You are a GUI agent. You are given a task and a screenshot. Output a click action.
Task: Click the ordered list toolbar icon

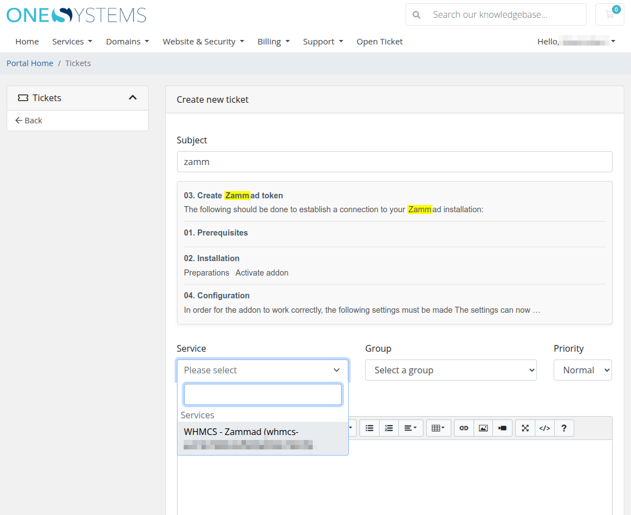pos(389,428)
